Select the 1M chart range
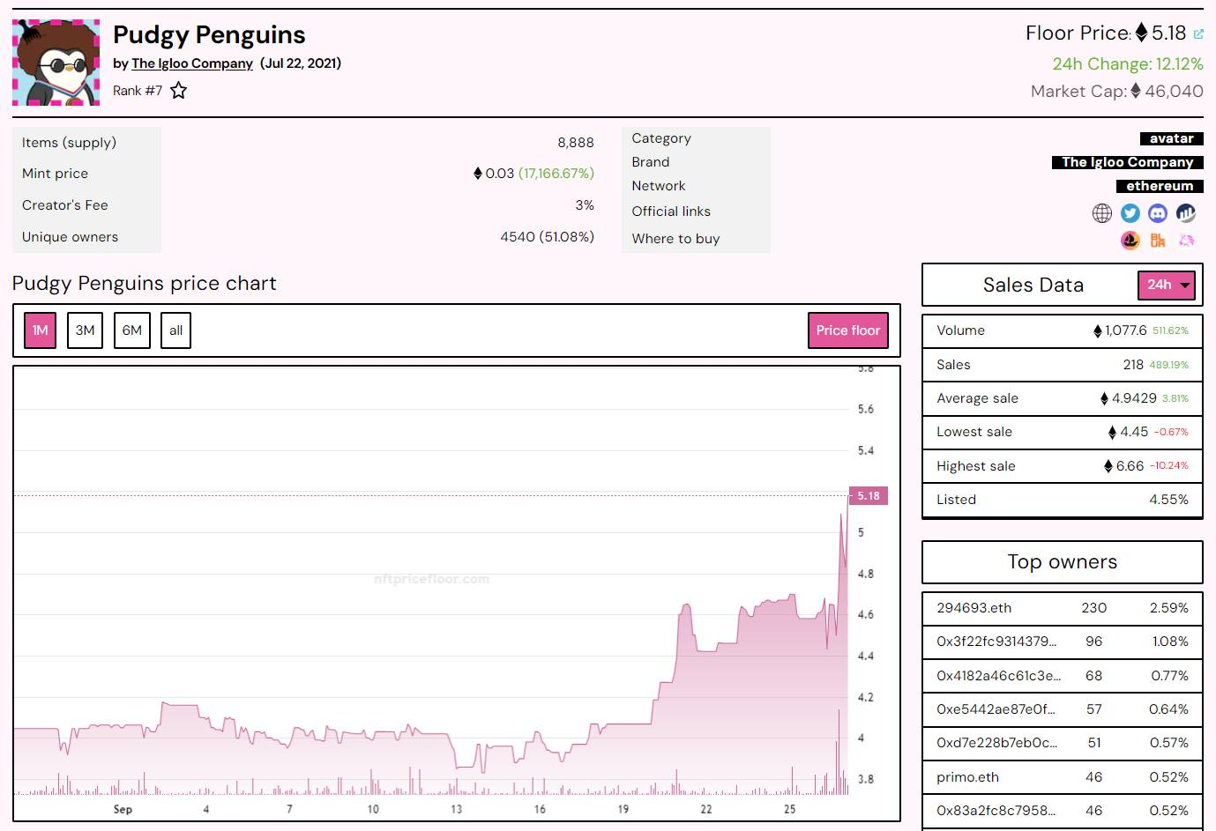 [40, 330]
